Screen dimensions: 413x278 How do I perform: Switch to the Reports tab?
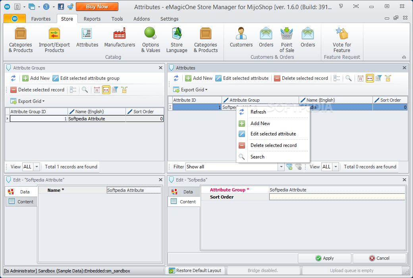[92, 19]
